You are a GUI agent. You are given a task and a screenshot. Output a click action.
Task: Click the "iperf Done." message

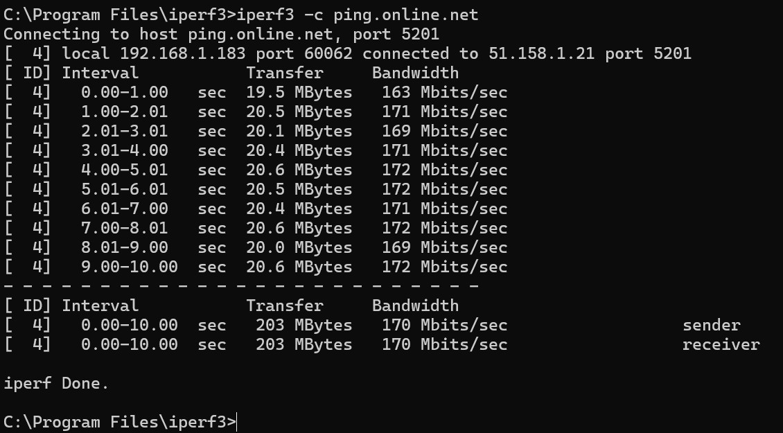coord(56,384)
